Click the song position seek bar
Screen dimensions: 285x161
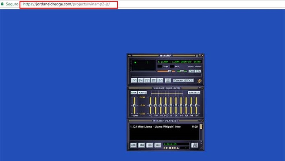(166, 75)
